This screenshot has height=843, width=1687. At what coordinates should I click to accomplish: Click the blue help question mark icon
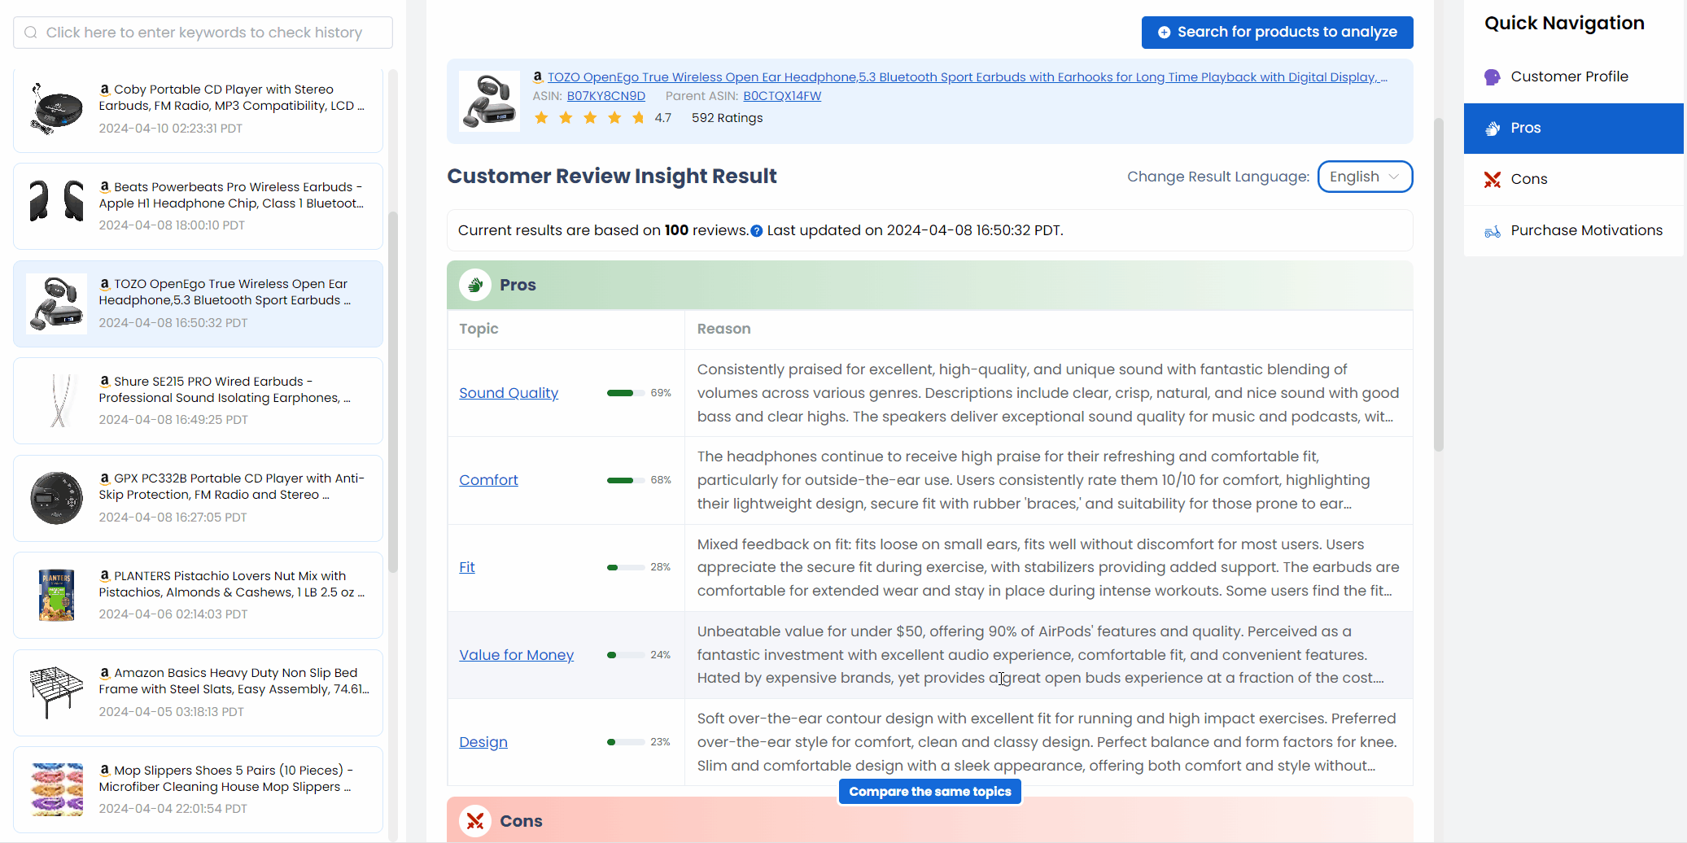(757, 231)
